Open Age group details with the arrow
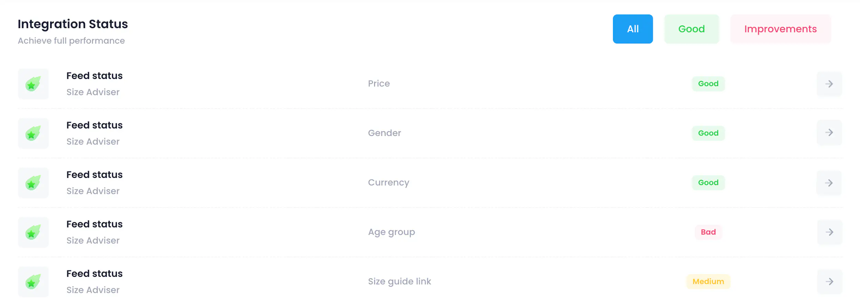 point(829,232)
